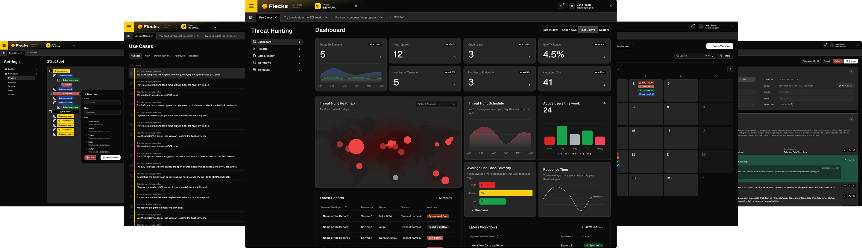The width and height of the screenshot is (862, 248).
Task: Click the yellow Medium severity bar
Action: (x=505, y=193)
